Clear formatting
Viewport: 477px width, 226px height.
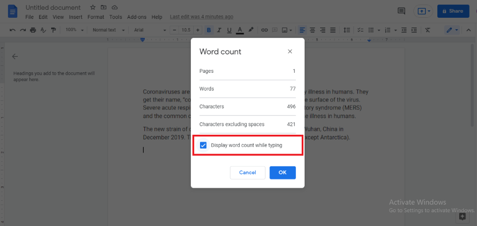[428, 30]
